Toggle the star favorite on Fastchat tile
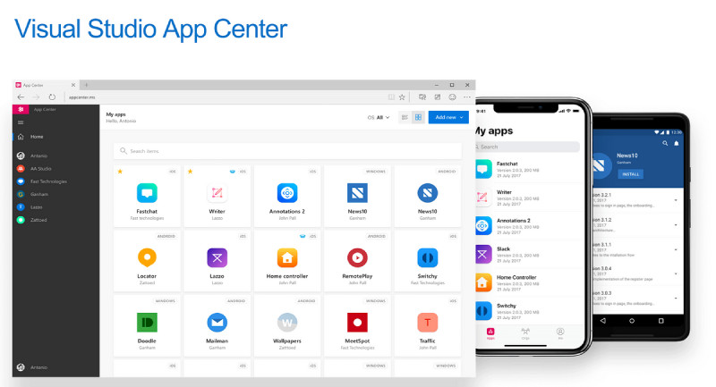The height and width of the screenshot is (387, 716). pos(120,172)
